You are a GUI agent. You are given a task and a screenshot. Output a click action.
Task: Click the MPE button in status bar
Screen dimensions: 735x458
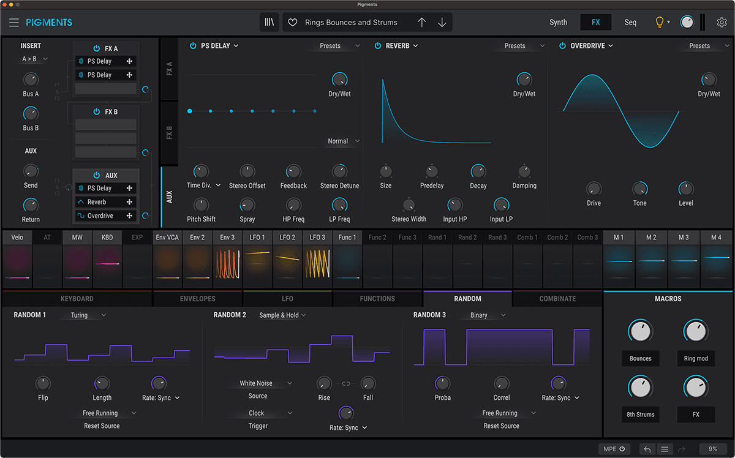[613, 449]
